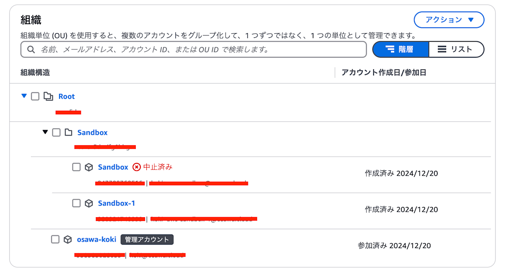The height and width of the screenshot is (277, 506).
Task: Switch to 階層 view
Action: coord(400,49)
